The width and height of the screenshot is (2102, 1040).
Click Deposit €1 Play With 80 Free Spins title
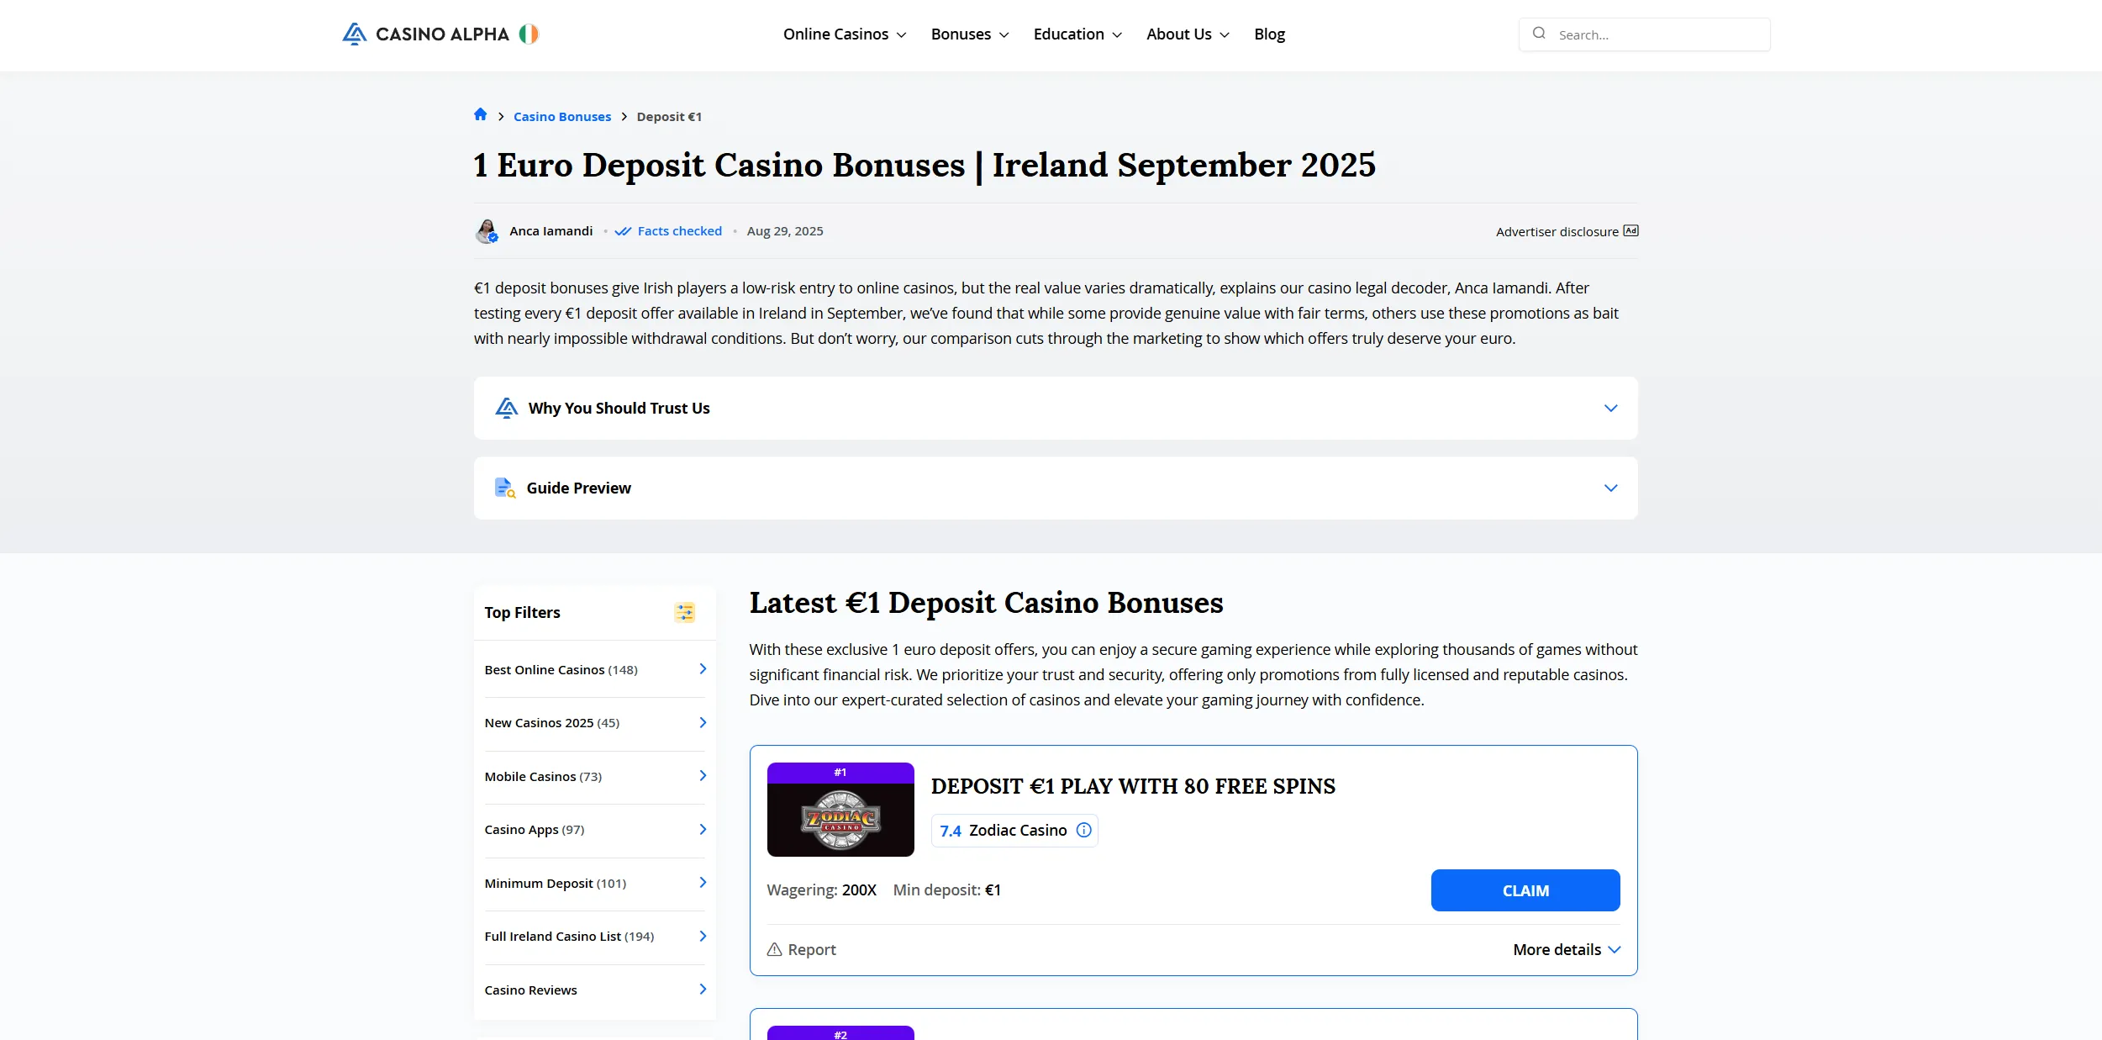[x=1133, y=786]
